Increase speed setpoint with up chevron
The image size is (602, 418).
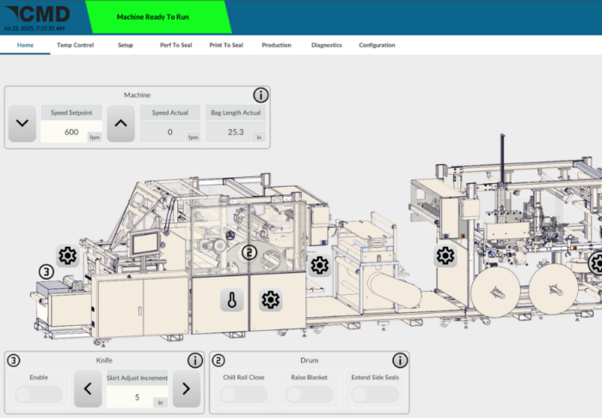121,123
